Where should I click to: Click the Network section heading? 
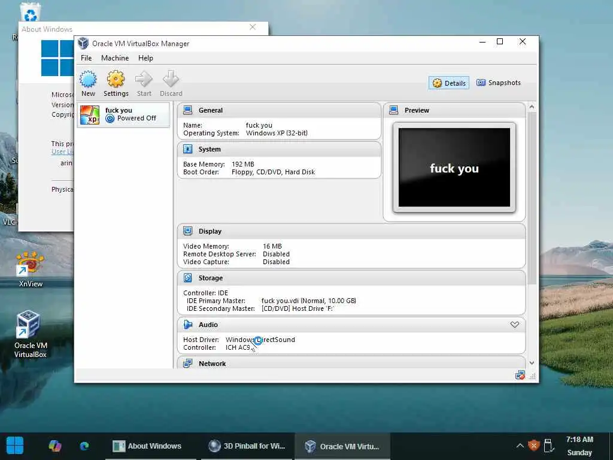[213, 364]
